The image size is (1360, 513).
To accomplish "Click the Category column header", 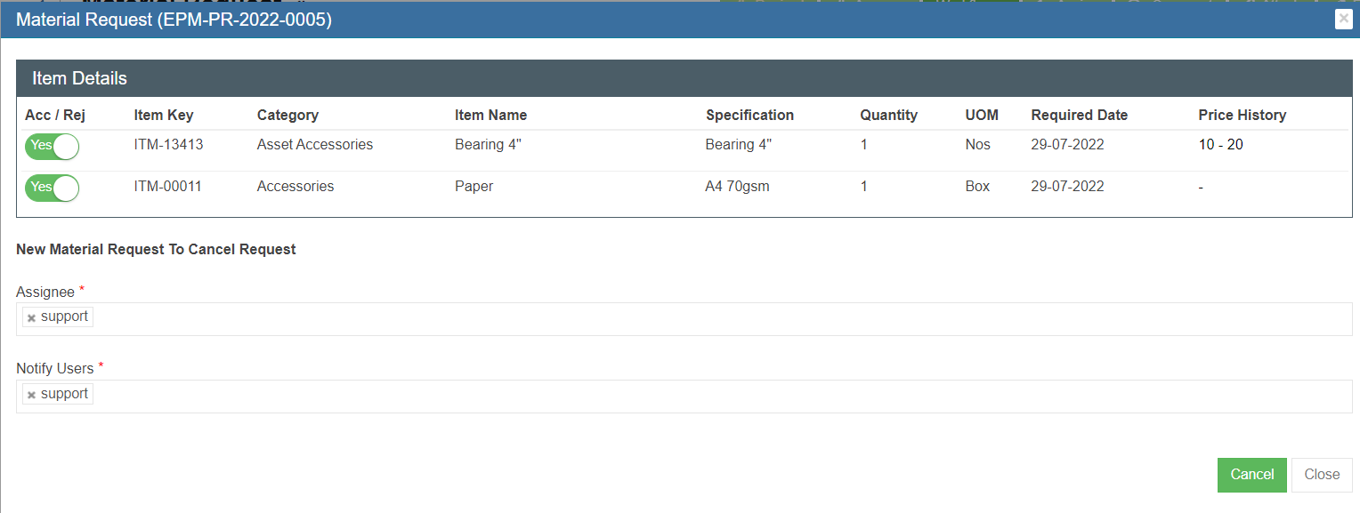I will [287, 115].
